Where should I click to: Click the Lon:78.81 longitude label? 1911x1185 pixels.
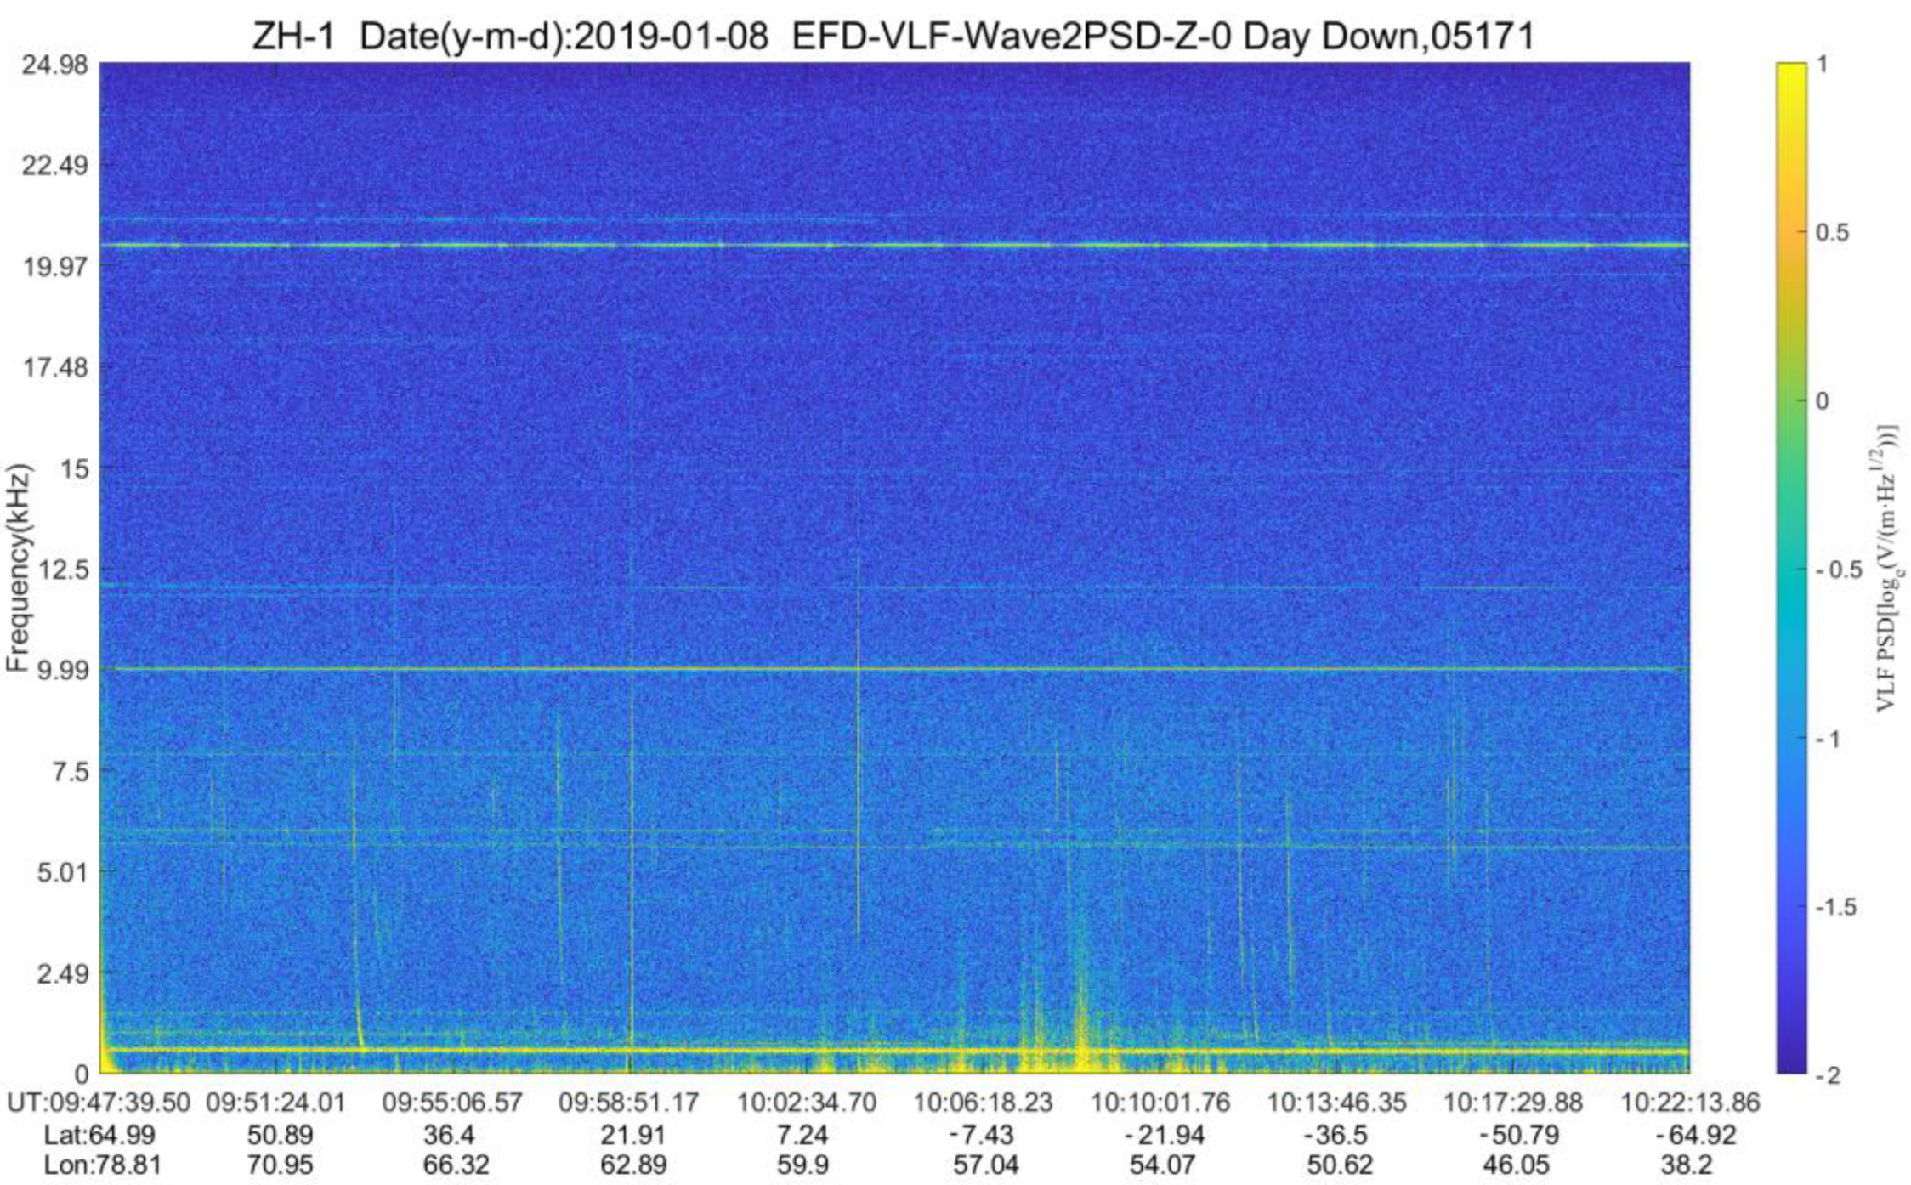[102, 1164]
